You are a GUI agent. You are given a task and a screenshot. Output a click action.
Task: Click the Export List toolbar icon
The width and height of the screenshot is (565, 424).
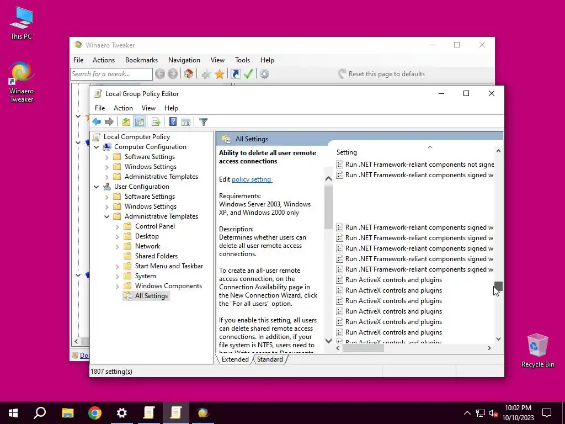[156, 122]
